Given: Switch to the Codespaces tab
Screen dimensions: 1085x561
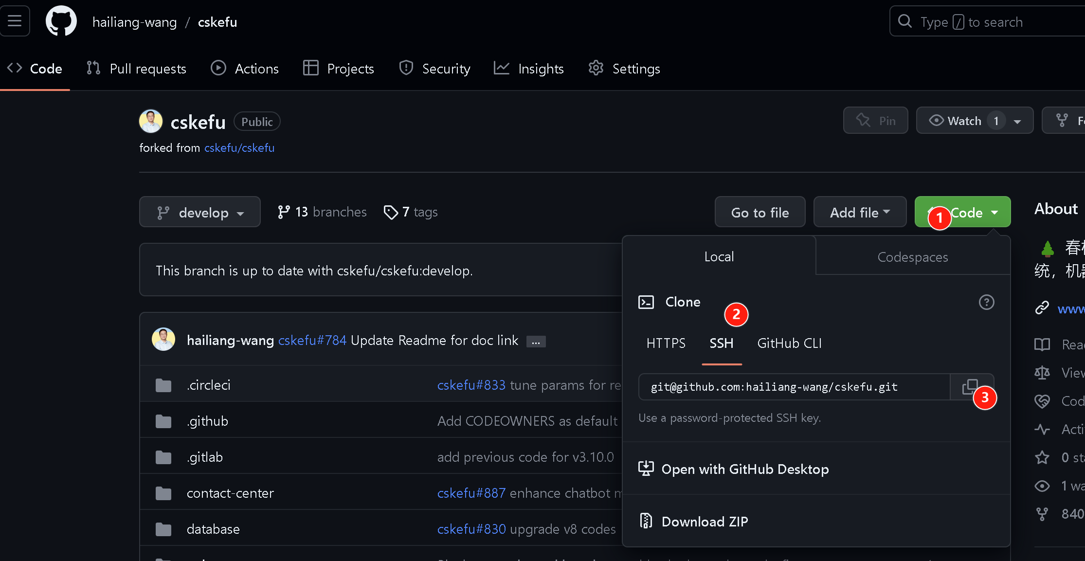Looking at the screenshot, I should click(x=913, y=257).
